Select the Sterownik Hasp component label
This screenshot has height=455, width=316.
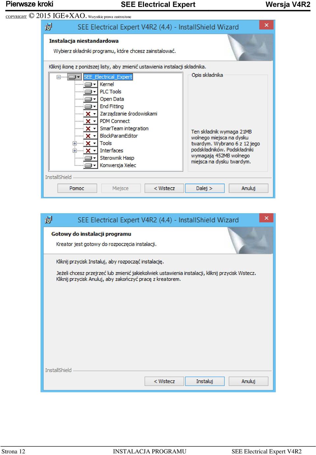coord(117,158)
